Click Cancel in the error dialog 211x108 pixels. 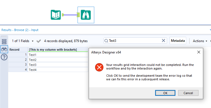188,93
